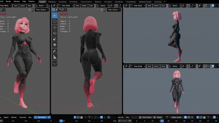Open the Window menu
Viewport: 219px width, 123px height.
pos(17,1)
